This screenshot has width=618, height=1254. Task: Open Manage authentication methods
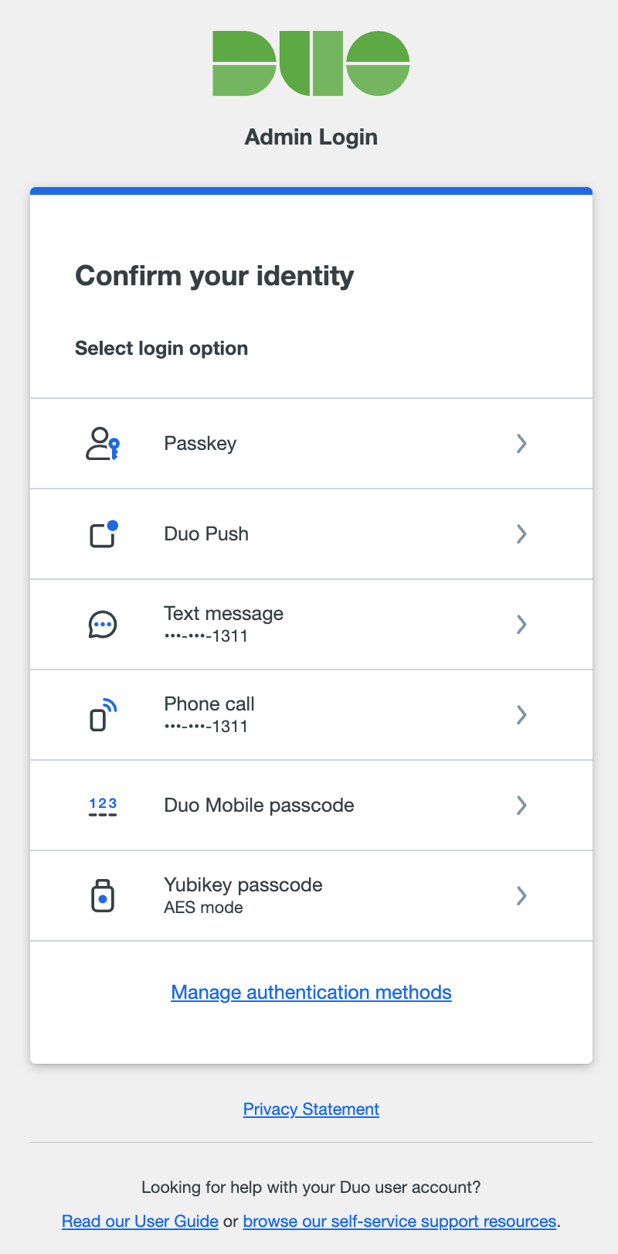point(311,992)
